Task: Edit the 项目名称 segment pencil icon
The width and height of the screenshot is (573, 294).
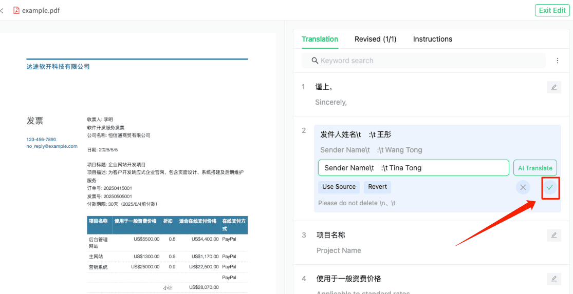Action: (x=553, y=235)
